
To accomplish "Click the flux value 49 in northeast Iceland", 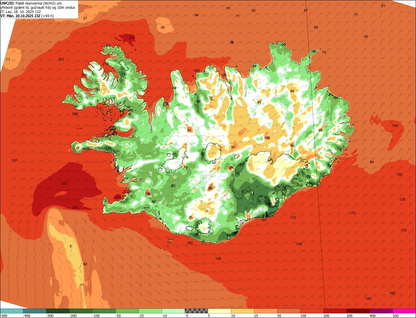I will 292,91.
